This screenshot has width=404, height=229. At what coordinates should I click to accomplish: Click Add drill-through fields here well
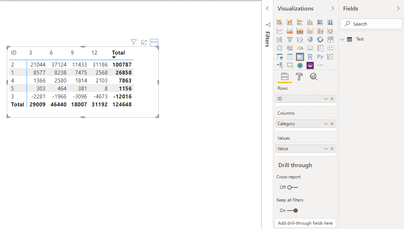305,223
